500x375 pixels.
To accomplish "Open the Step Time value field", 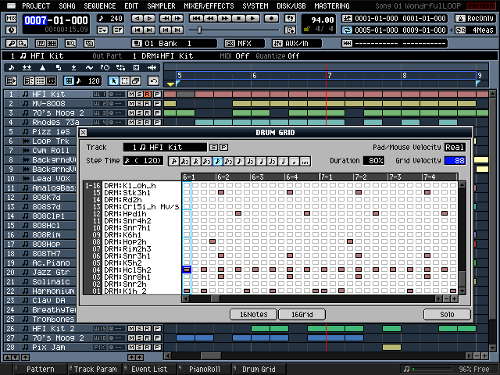I will (x=143, y=161).
